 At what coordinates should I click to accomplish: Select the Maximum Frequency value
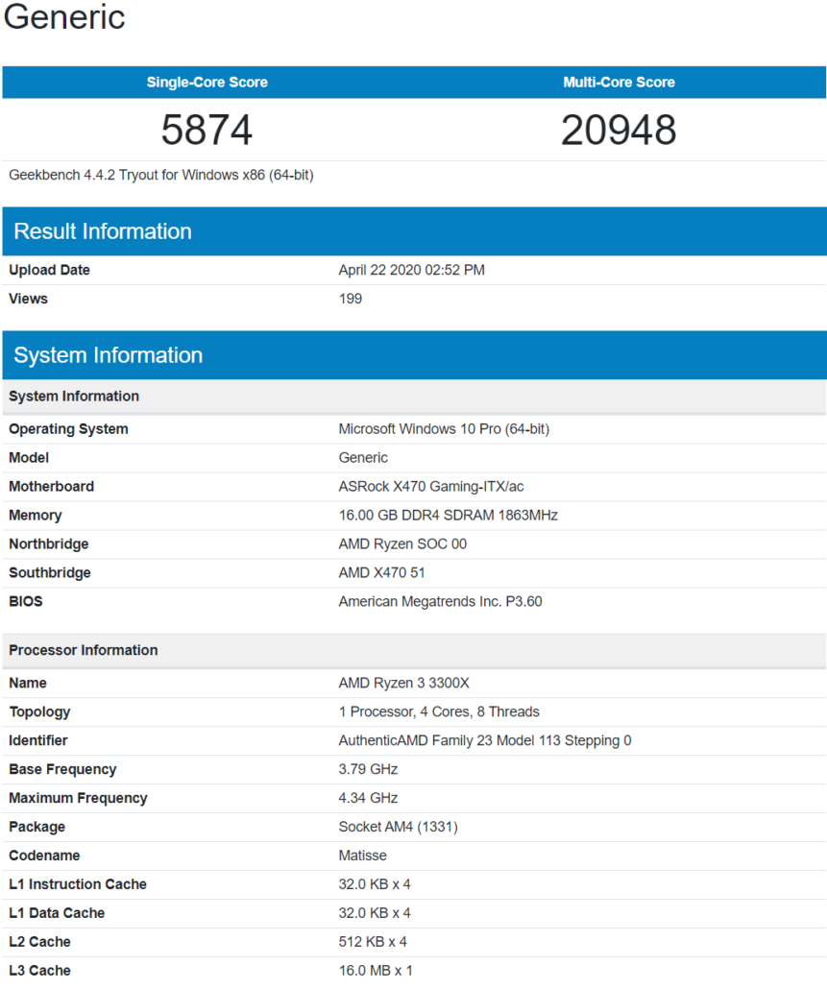365,798
